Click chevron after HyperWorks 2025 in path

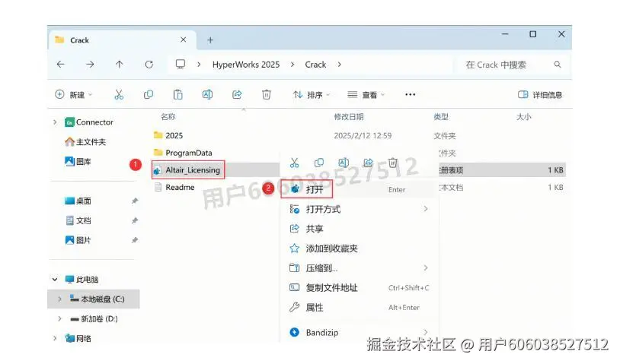pyautogui.click(x=292, y=65)
